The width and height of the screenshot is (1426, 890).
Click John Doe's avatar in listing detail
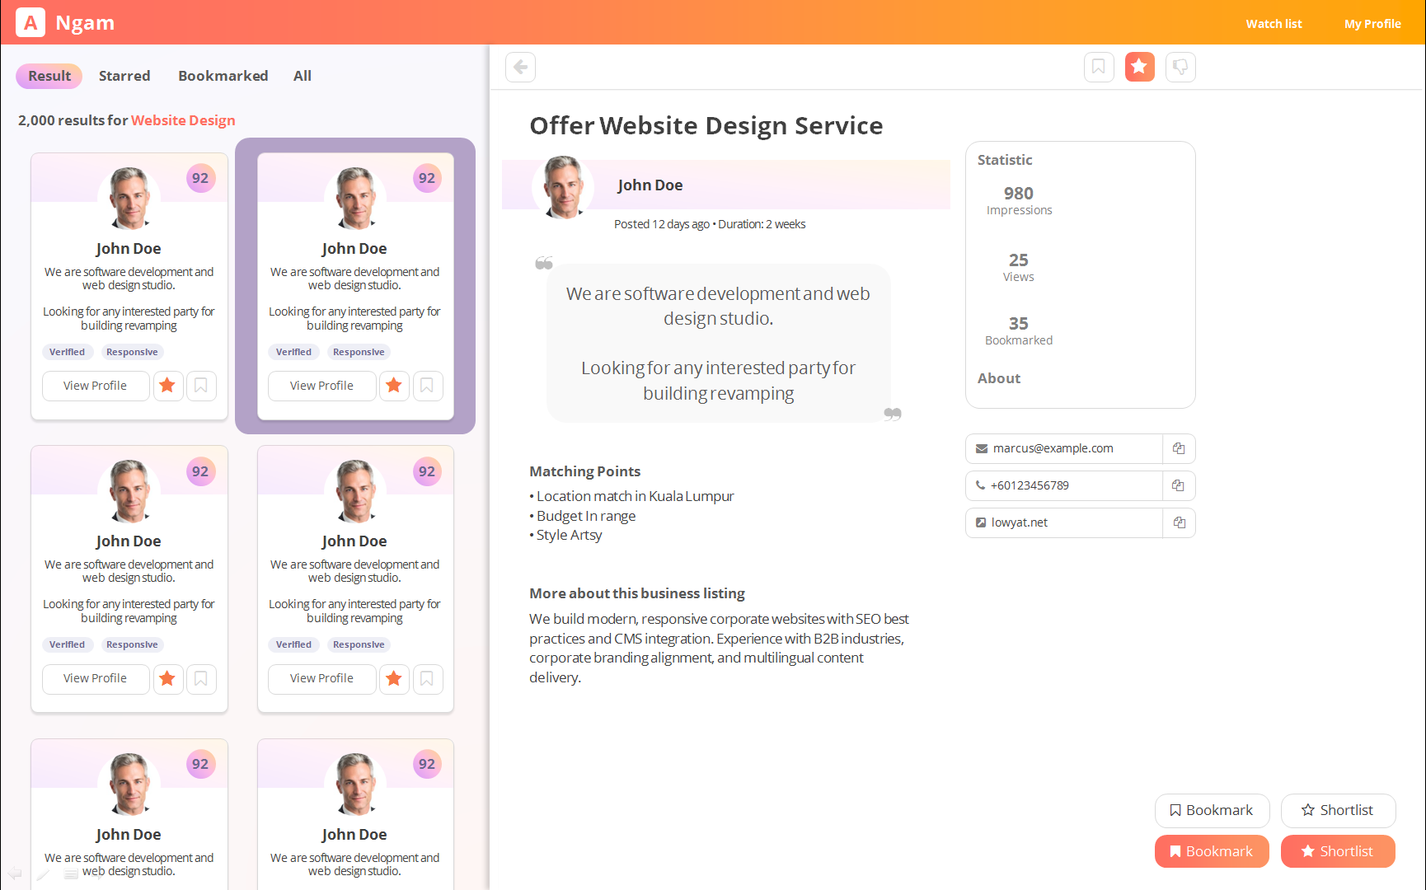tap(564, 187)
